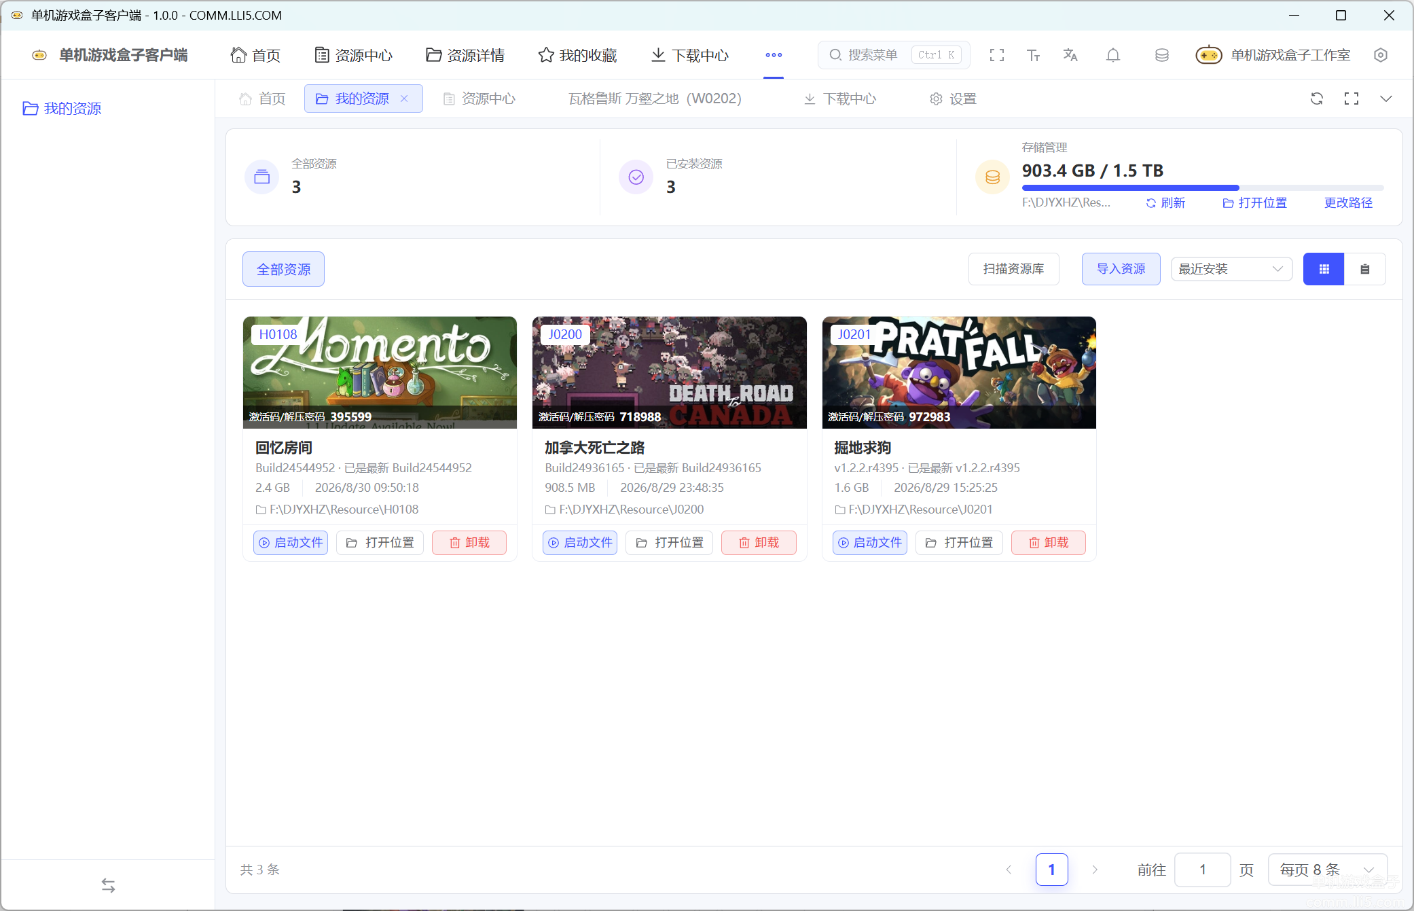Open the notification bell
The width and height of the screenshot is (1414, 911).
1113,55
